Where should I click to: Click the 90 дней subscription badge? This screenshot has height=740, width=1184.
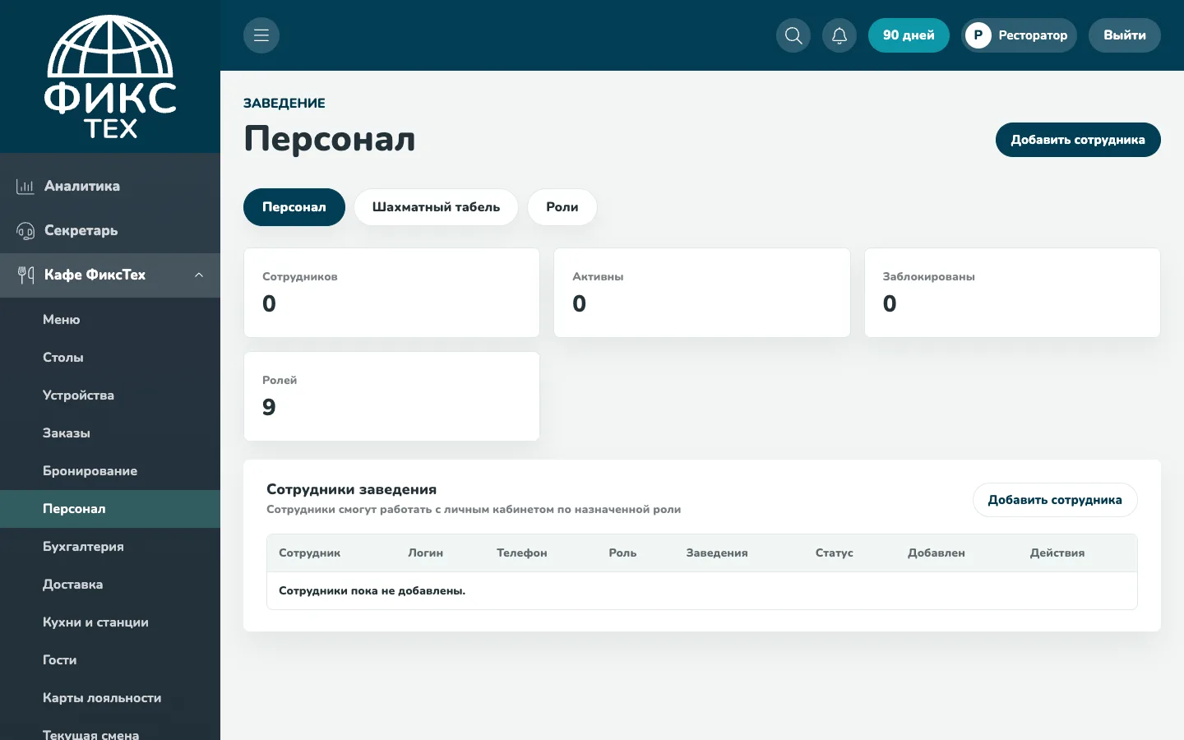click(909, 35)
